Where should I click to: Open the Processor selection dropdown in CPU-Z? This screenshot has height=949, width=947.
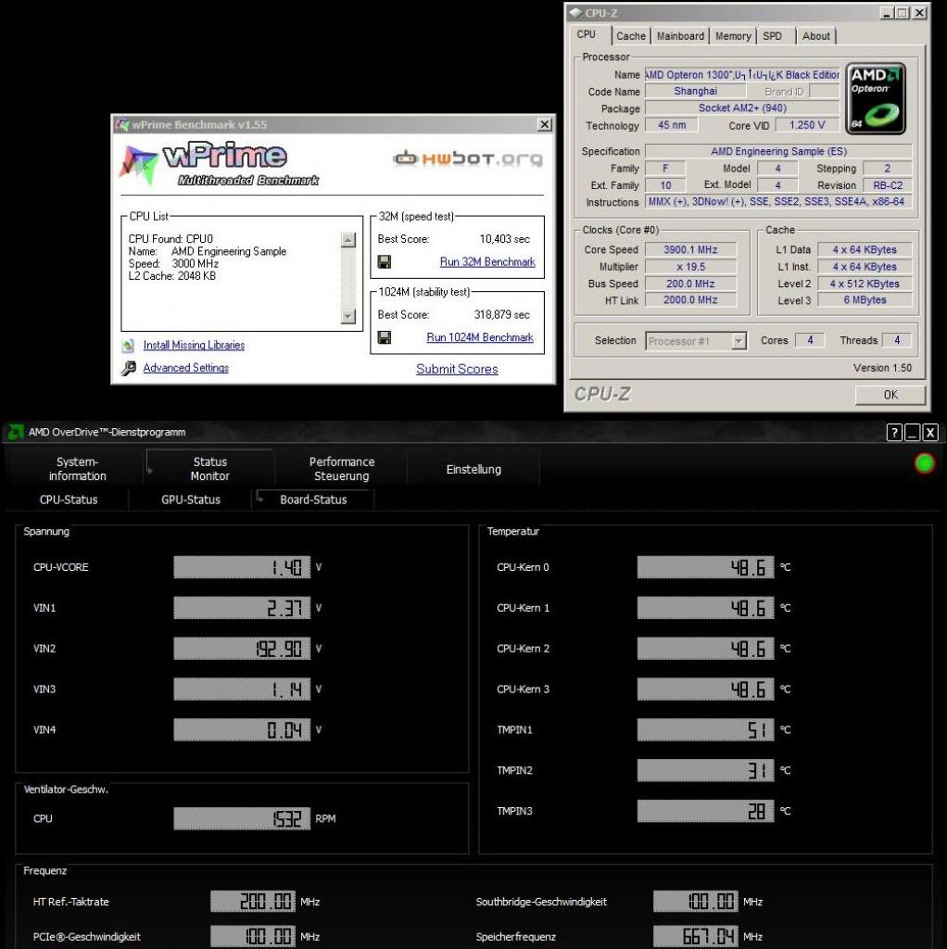(x=739, y=341)
